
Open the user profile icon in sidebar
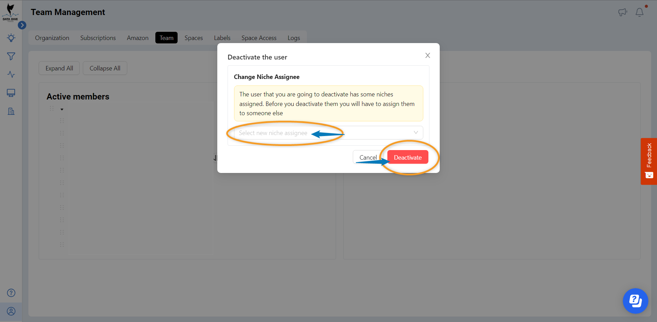(11, 311)
